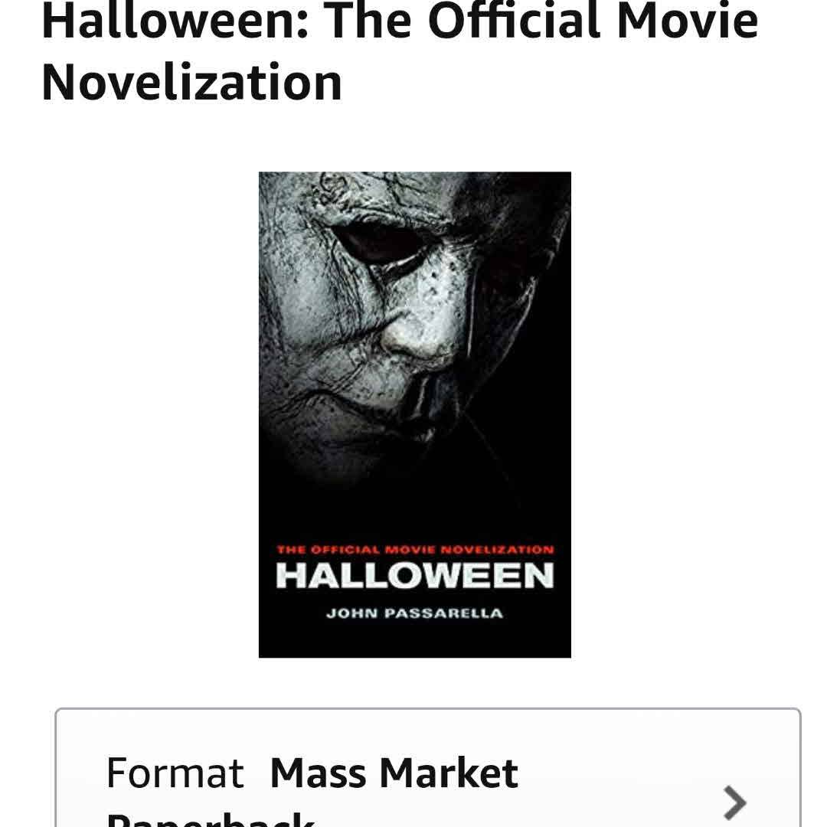Viewport: 827px width, 827px height.
Task: Tap the product title heading
Action: (x=398, y=52)
